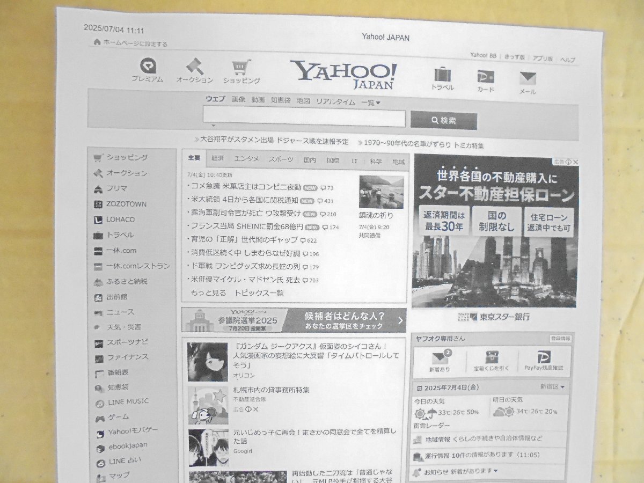Image resolution: width=644 pixels, height=483 pixels.
Task: Select the 科学 news tab
Action: (376, 162)
